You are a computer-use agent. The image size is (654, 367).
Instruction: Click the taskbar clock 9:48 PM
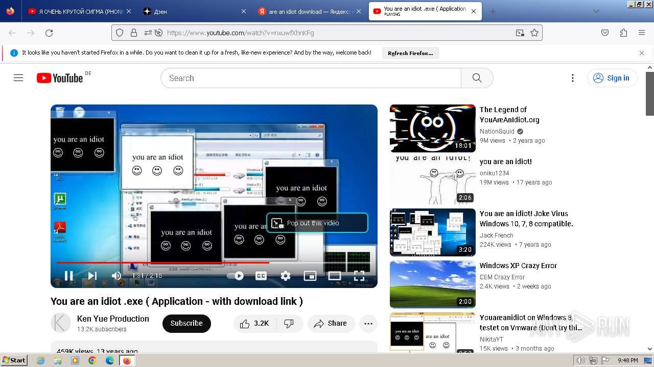click(x=627, y=360)
